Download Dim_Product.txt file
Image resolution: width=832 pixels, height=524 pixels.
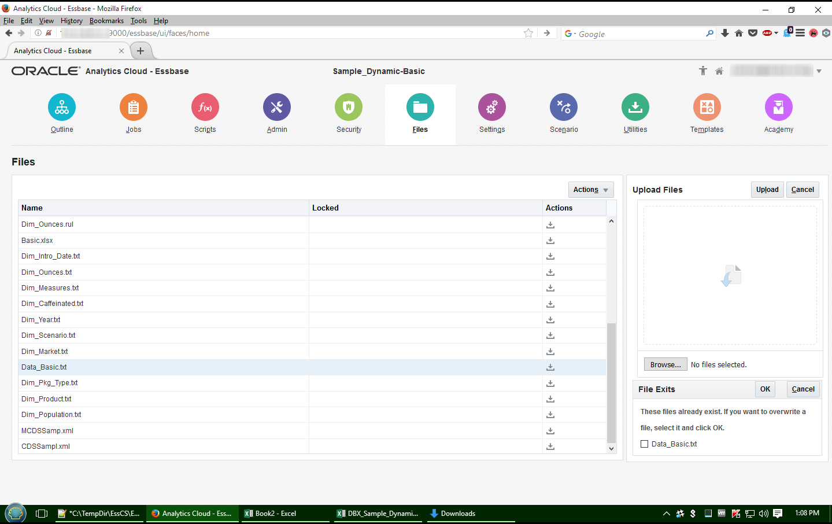pyautogui.click(x=550, y=399)
